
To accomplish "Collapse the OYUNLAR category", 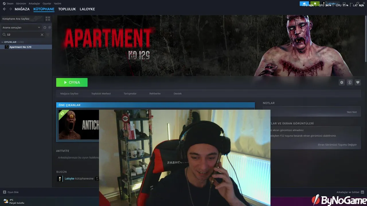I will click(13, 42).
